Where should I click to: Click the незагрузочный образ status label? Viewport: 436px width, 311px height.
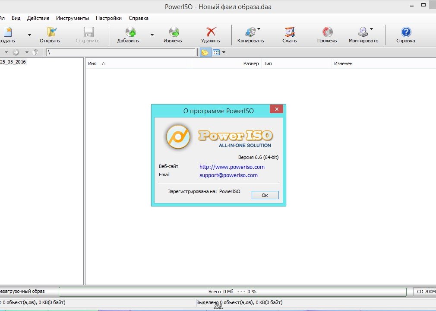(22, 292)
